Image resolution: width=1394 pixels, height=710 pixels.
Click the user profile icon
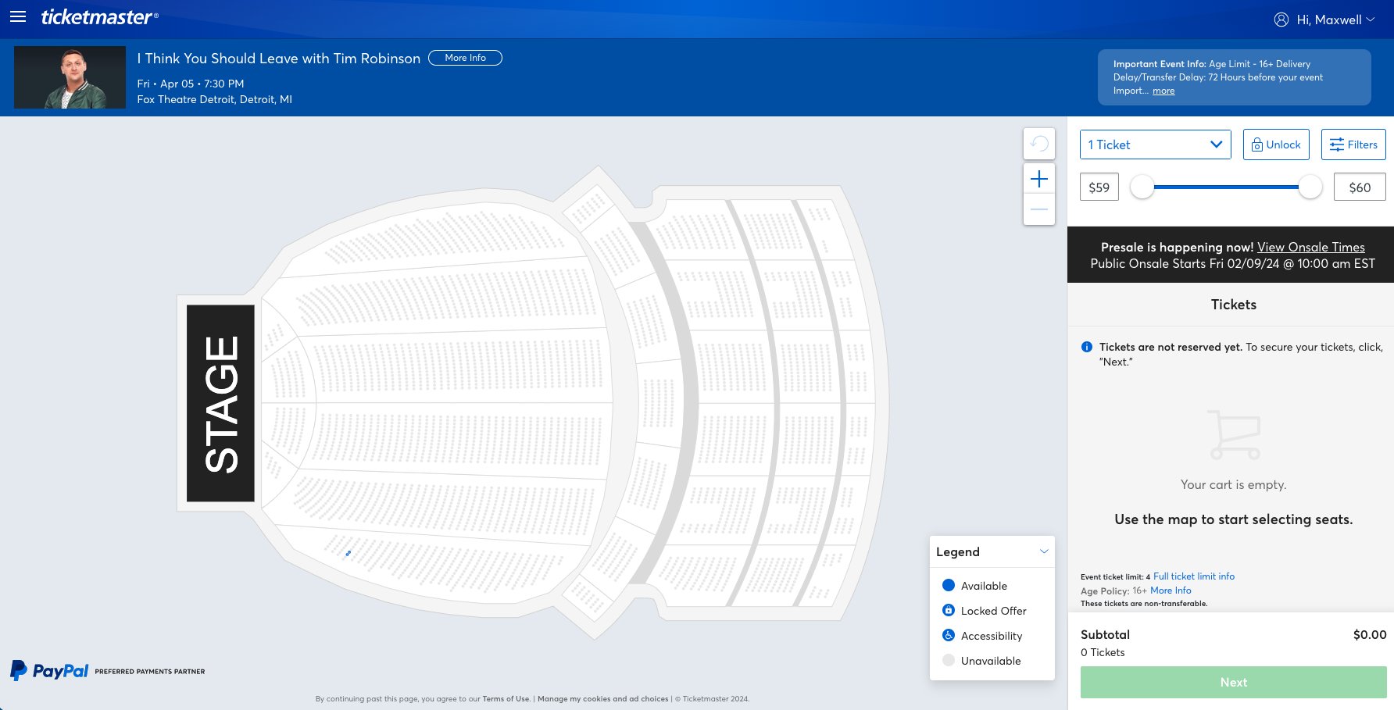[x=1281, y=20]
